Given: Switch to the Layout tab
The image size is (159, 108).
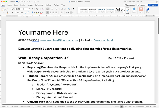Looking at the screenshot, I should [x=30, y=5].
